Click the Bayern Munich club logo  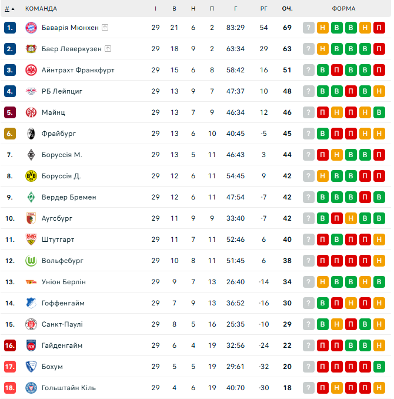tap(31, 28)
